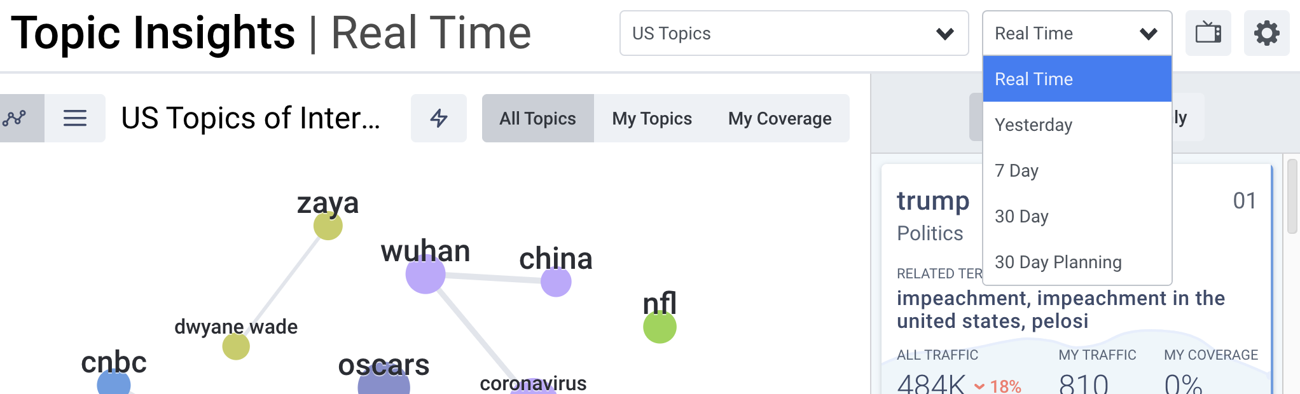Expand the truncated 'US Topics of Inter...' title

[252, 117]
